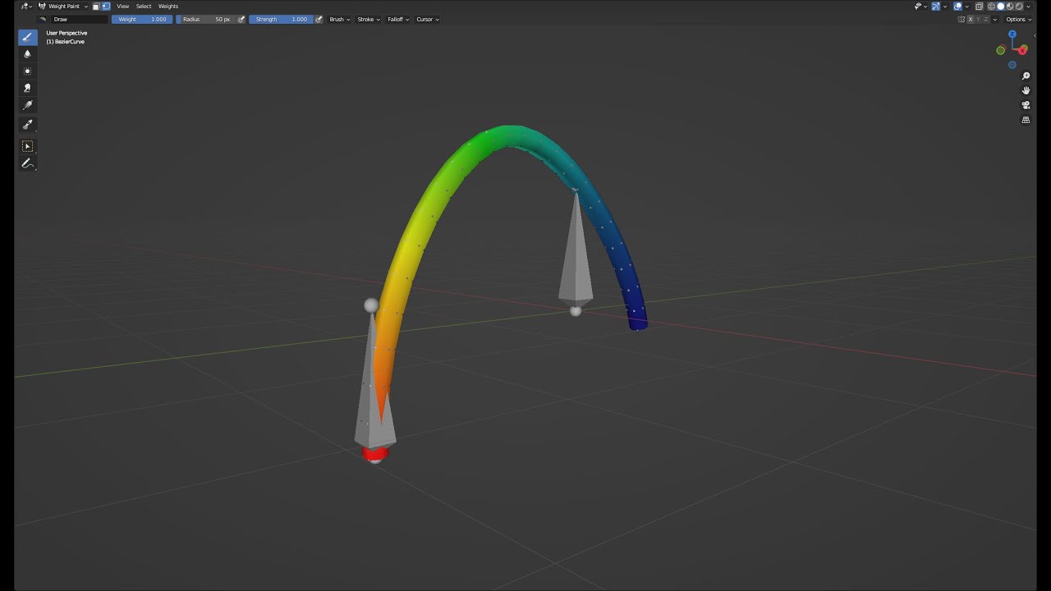The image size is (1051, 591).
Task: Select the Annotate tool
Action: click(27, 163)
